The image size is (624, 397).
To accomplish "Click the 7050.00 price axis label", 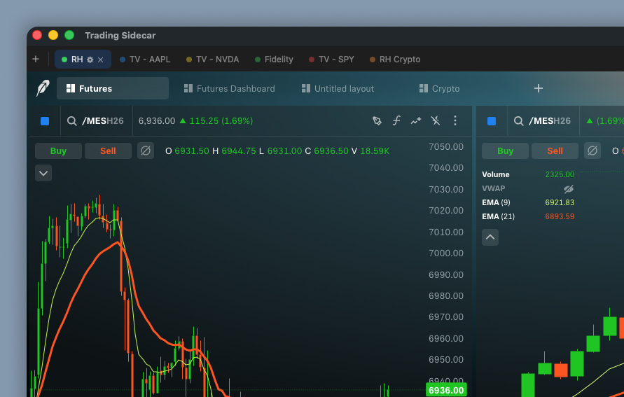I will pos(446,147).
